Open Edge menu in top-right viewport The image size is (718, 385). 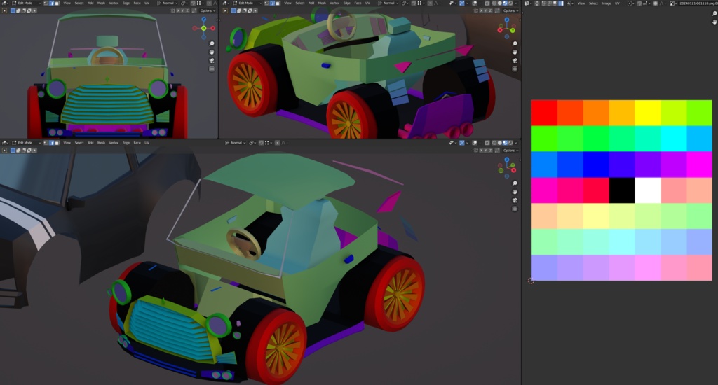click(x=347, y=3)
